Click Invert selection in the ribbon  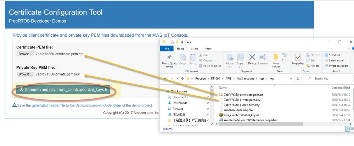(x=336, y=66)
